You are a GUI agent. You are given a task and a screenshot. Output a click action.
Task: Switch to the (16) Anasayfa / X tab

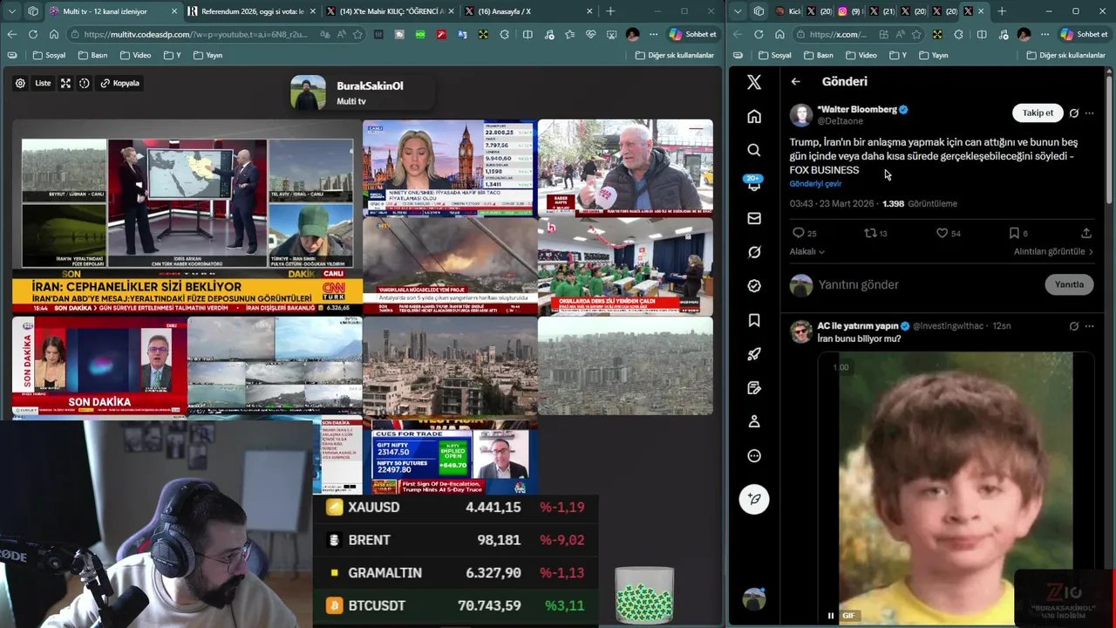(x=527, y=11)
